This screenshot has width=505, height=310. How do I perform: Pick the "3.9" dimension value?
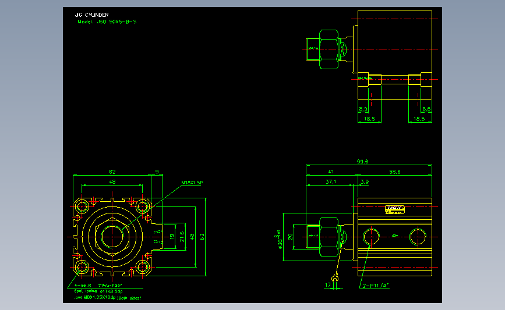[365, 181]
